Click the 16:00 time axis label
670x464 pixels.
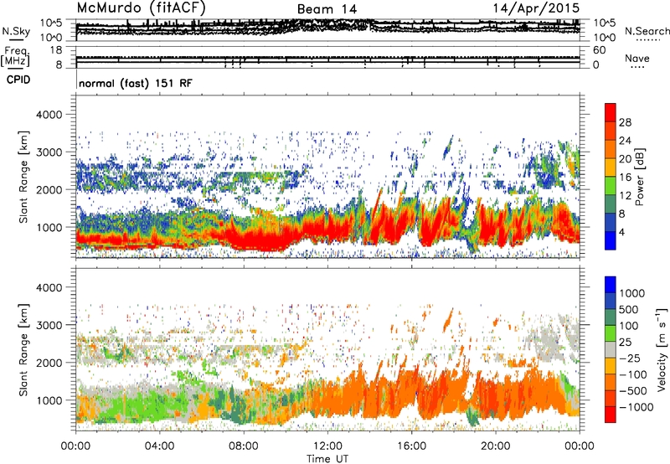411,446
